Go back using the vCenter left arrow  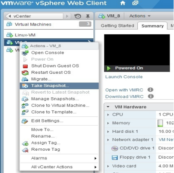(x=10, y=16)
